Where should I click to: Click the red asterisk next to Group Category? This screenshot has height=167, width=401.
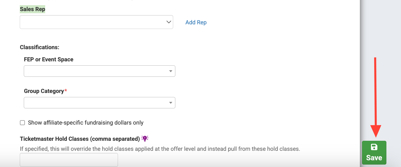point(65,90)
